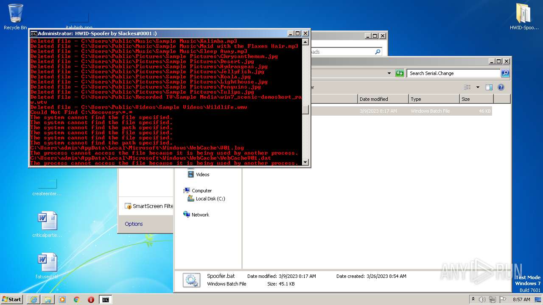Viewport: 543px width, 305px height.
Task: Launch Internet Explorer from taskbar
Action: [x=34, y=299]
